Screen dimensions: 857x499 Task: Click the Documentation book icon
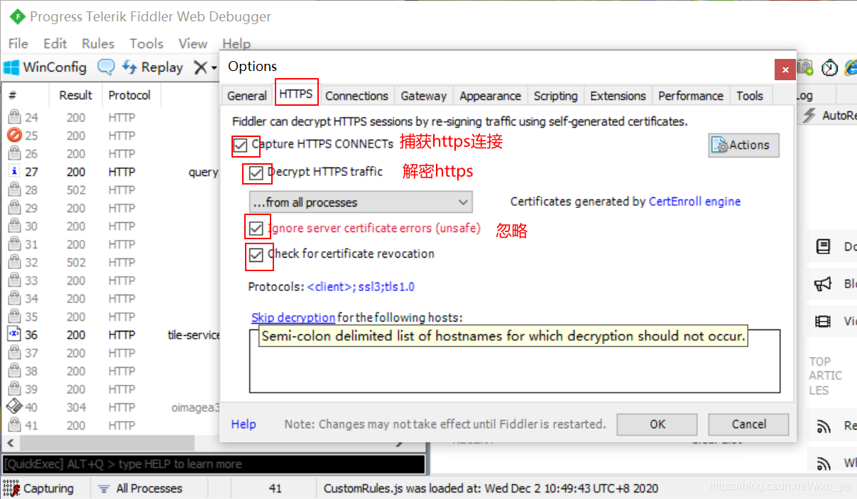pyautogui.click(x=824, y=247)
